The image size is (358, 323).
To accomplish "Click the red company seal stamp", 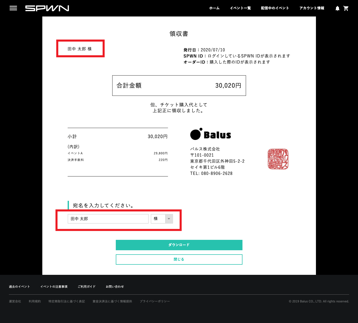I will pyautogui.click(x=278, y=159).
